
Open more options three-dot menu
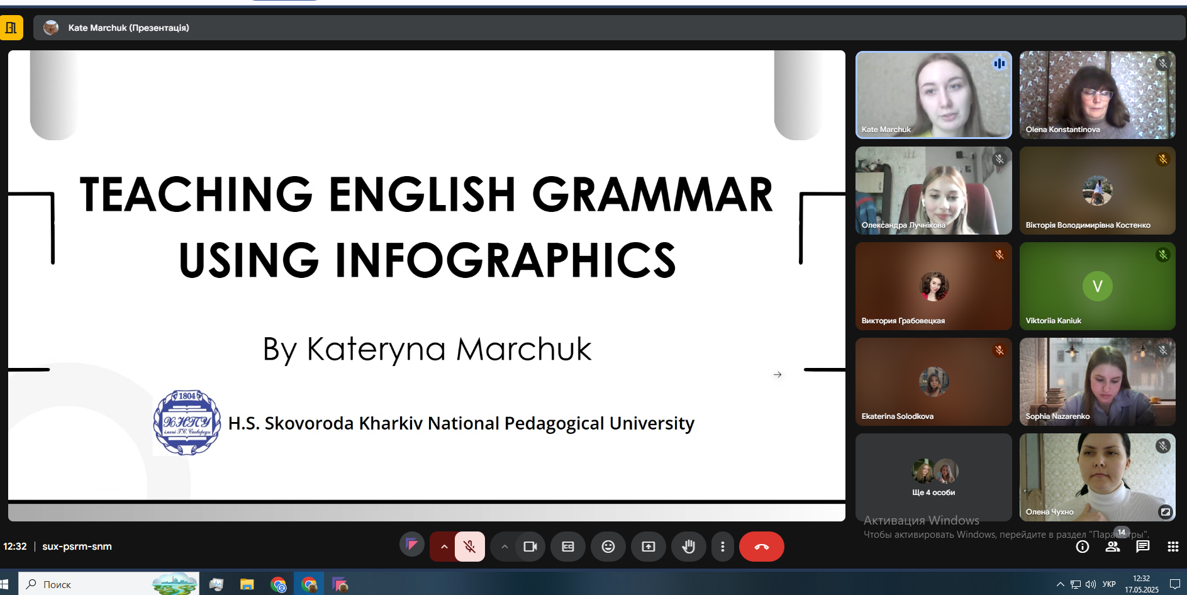click(722, 547)
